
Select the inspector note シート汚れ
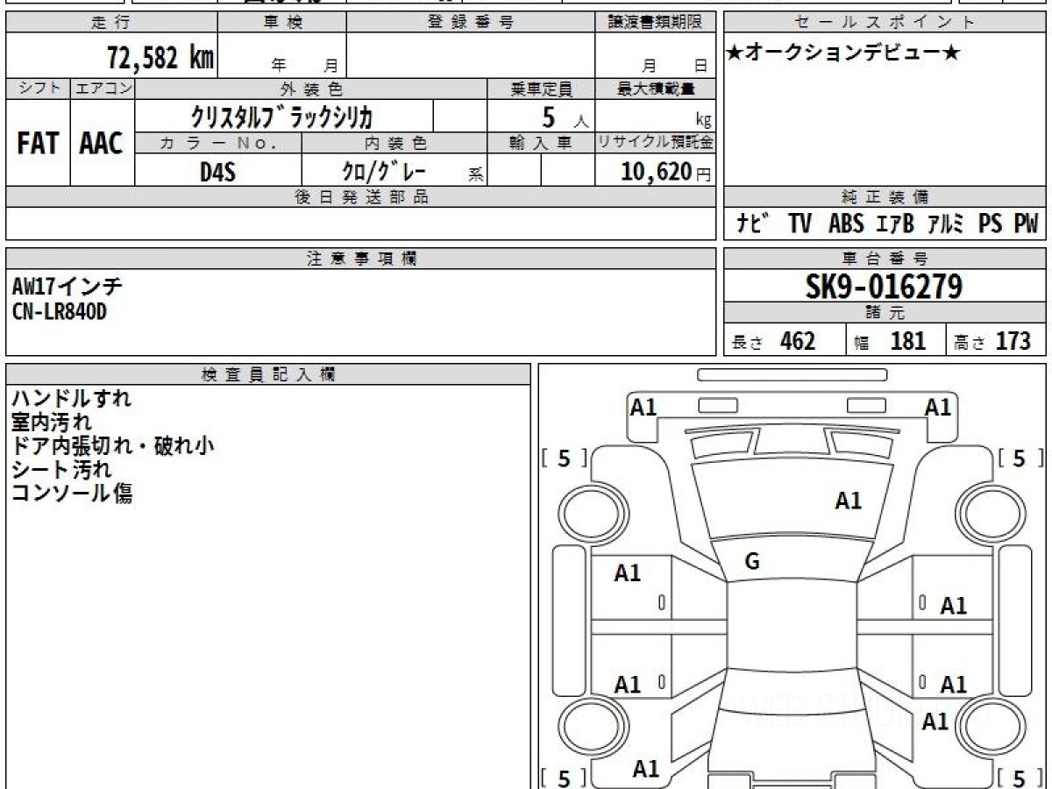point(61,469)
